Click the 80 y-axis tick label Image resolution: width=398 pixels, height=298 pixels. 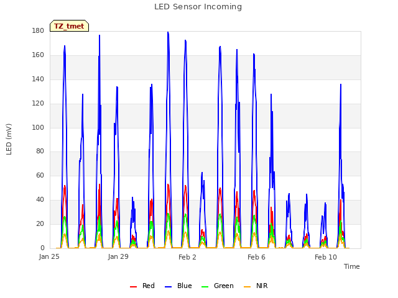pyautogui.click(x=40, y=151)
